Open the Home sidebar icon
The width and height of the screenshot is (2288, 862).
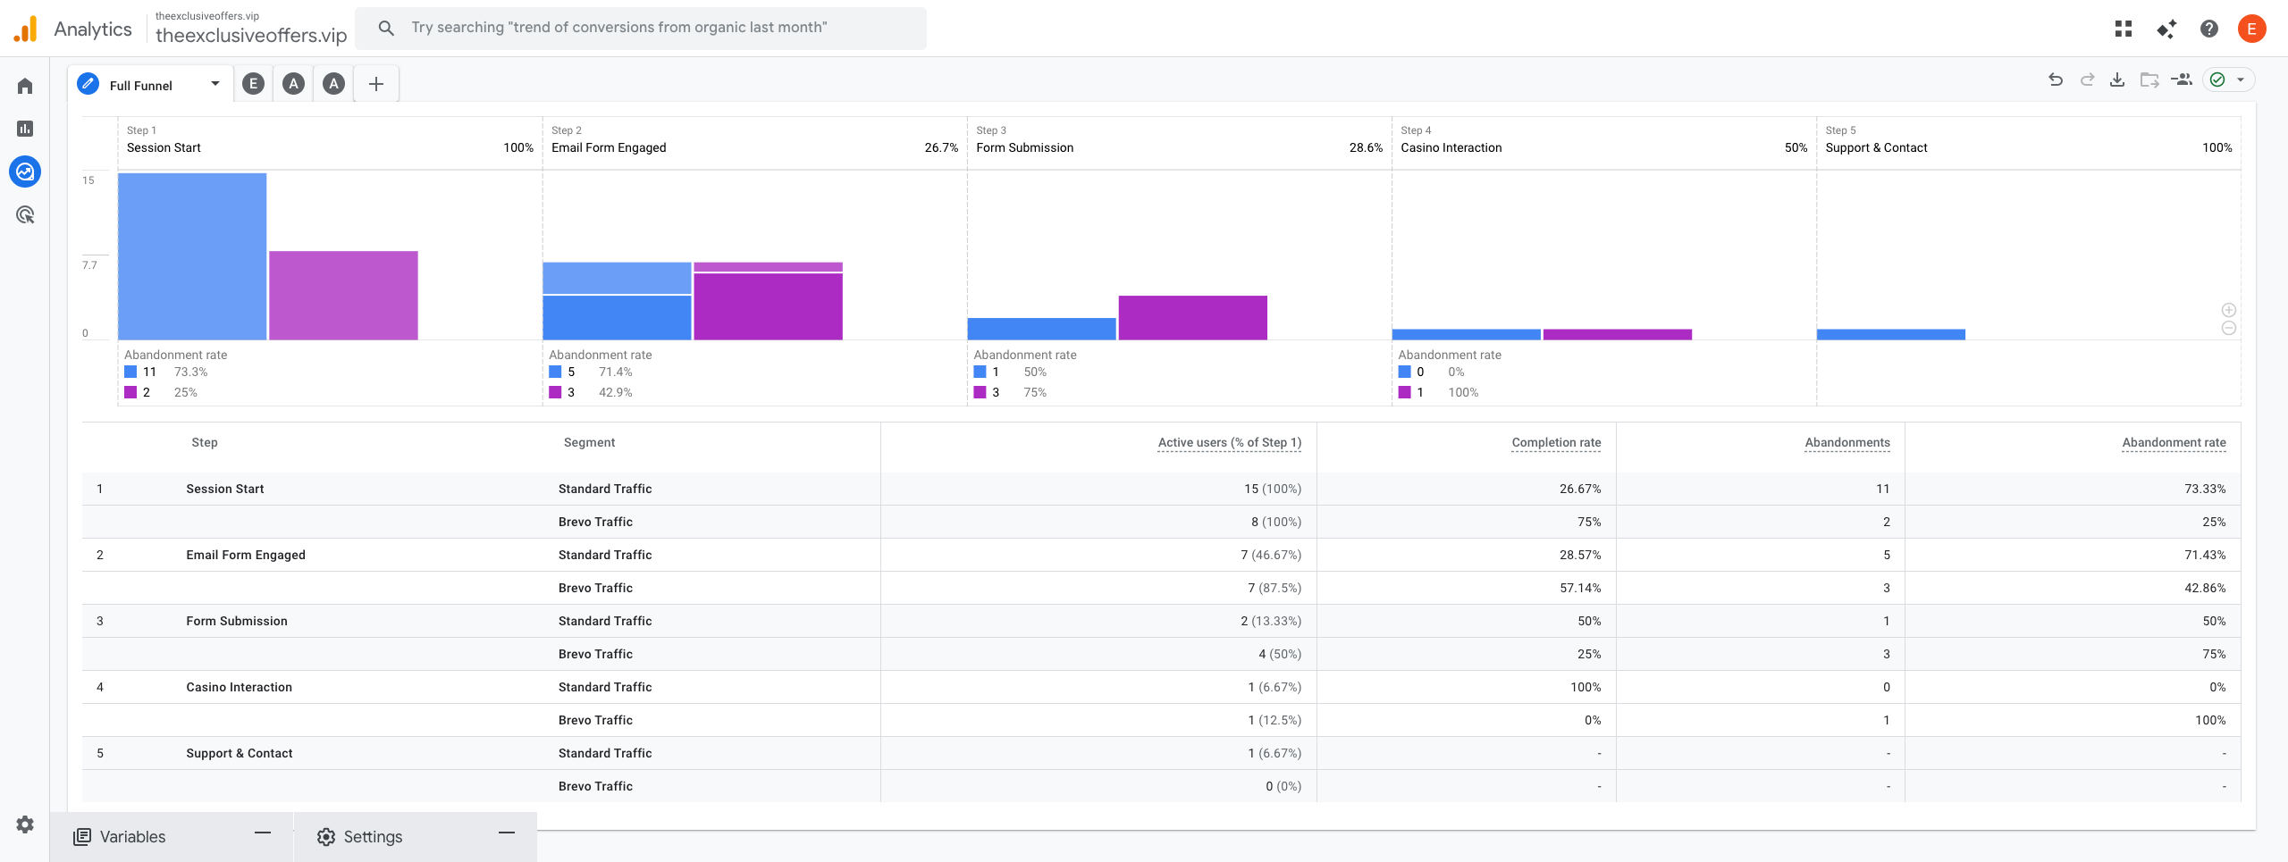[25, 86]
